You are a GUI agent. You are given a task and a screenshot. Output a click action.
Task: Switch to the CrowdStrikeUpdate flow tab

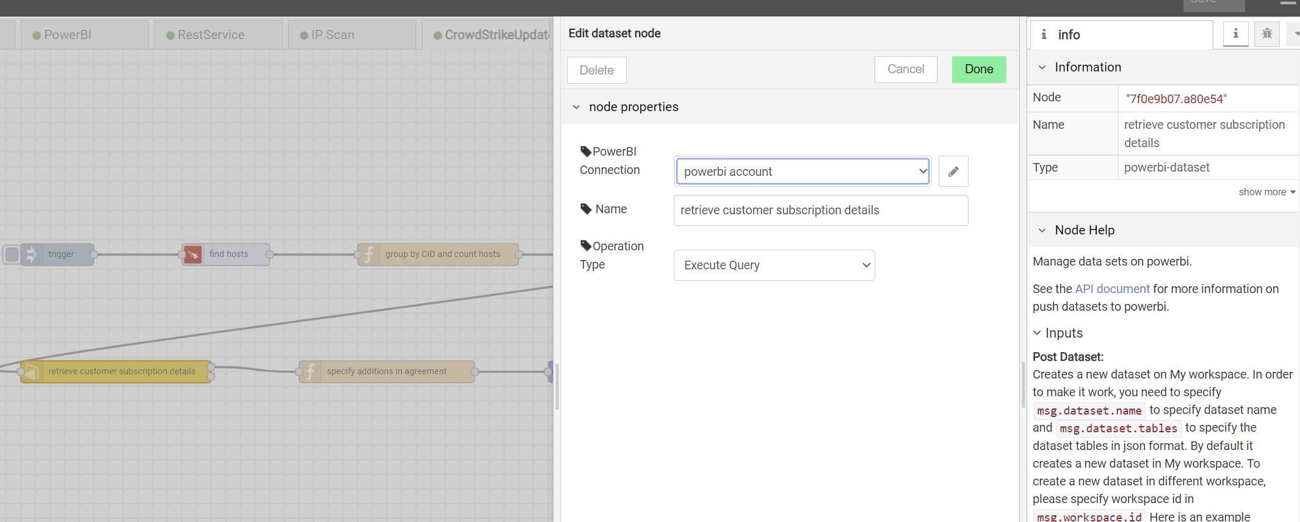[x=488, y=35]
